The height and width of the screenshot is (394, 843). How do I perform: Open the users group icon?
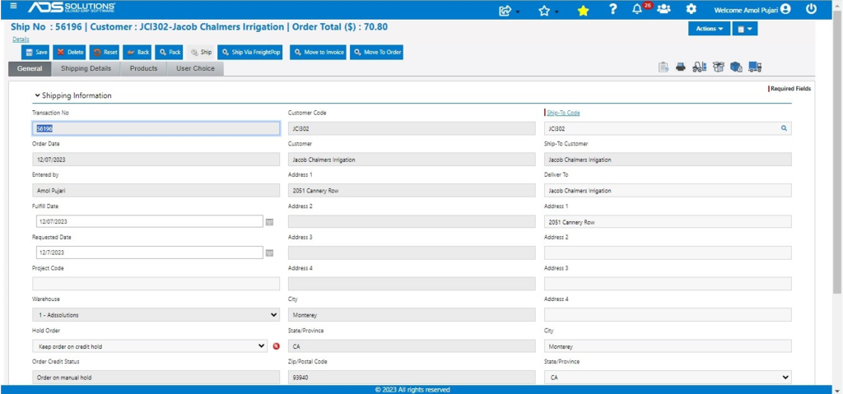pos(664,9)
